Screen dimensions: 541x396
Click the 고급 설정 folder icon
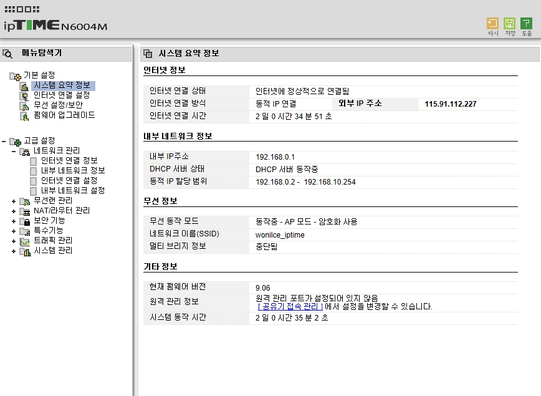16,141
